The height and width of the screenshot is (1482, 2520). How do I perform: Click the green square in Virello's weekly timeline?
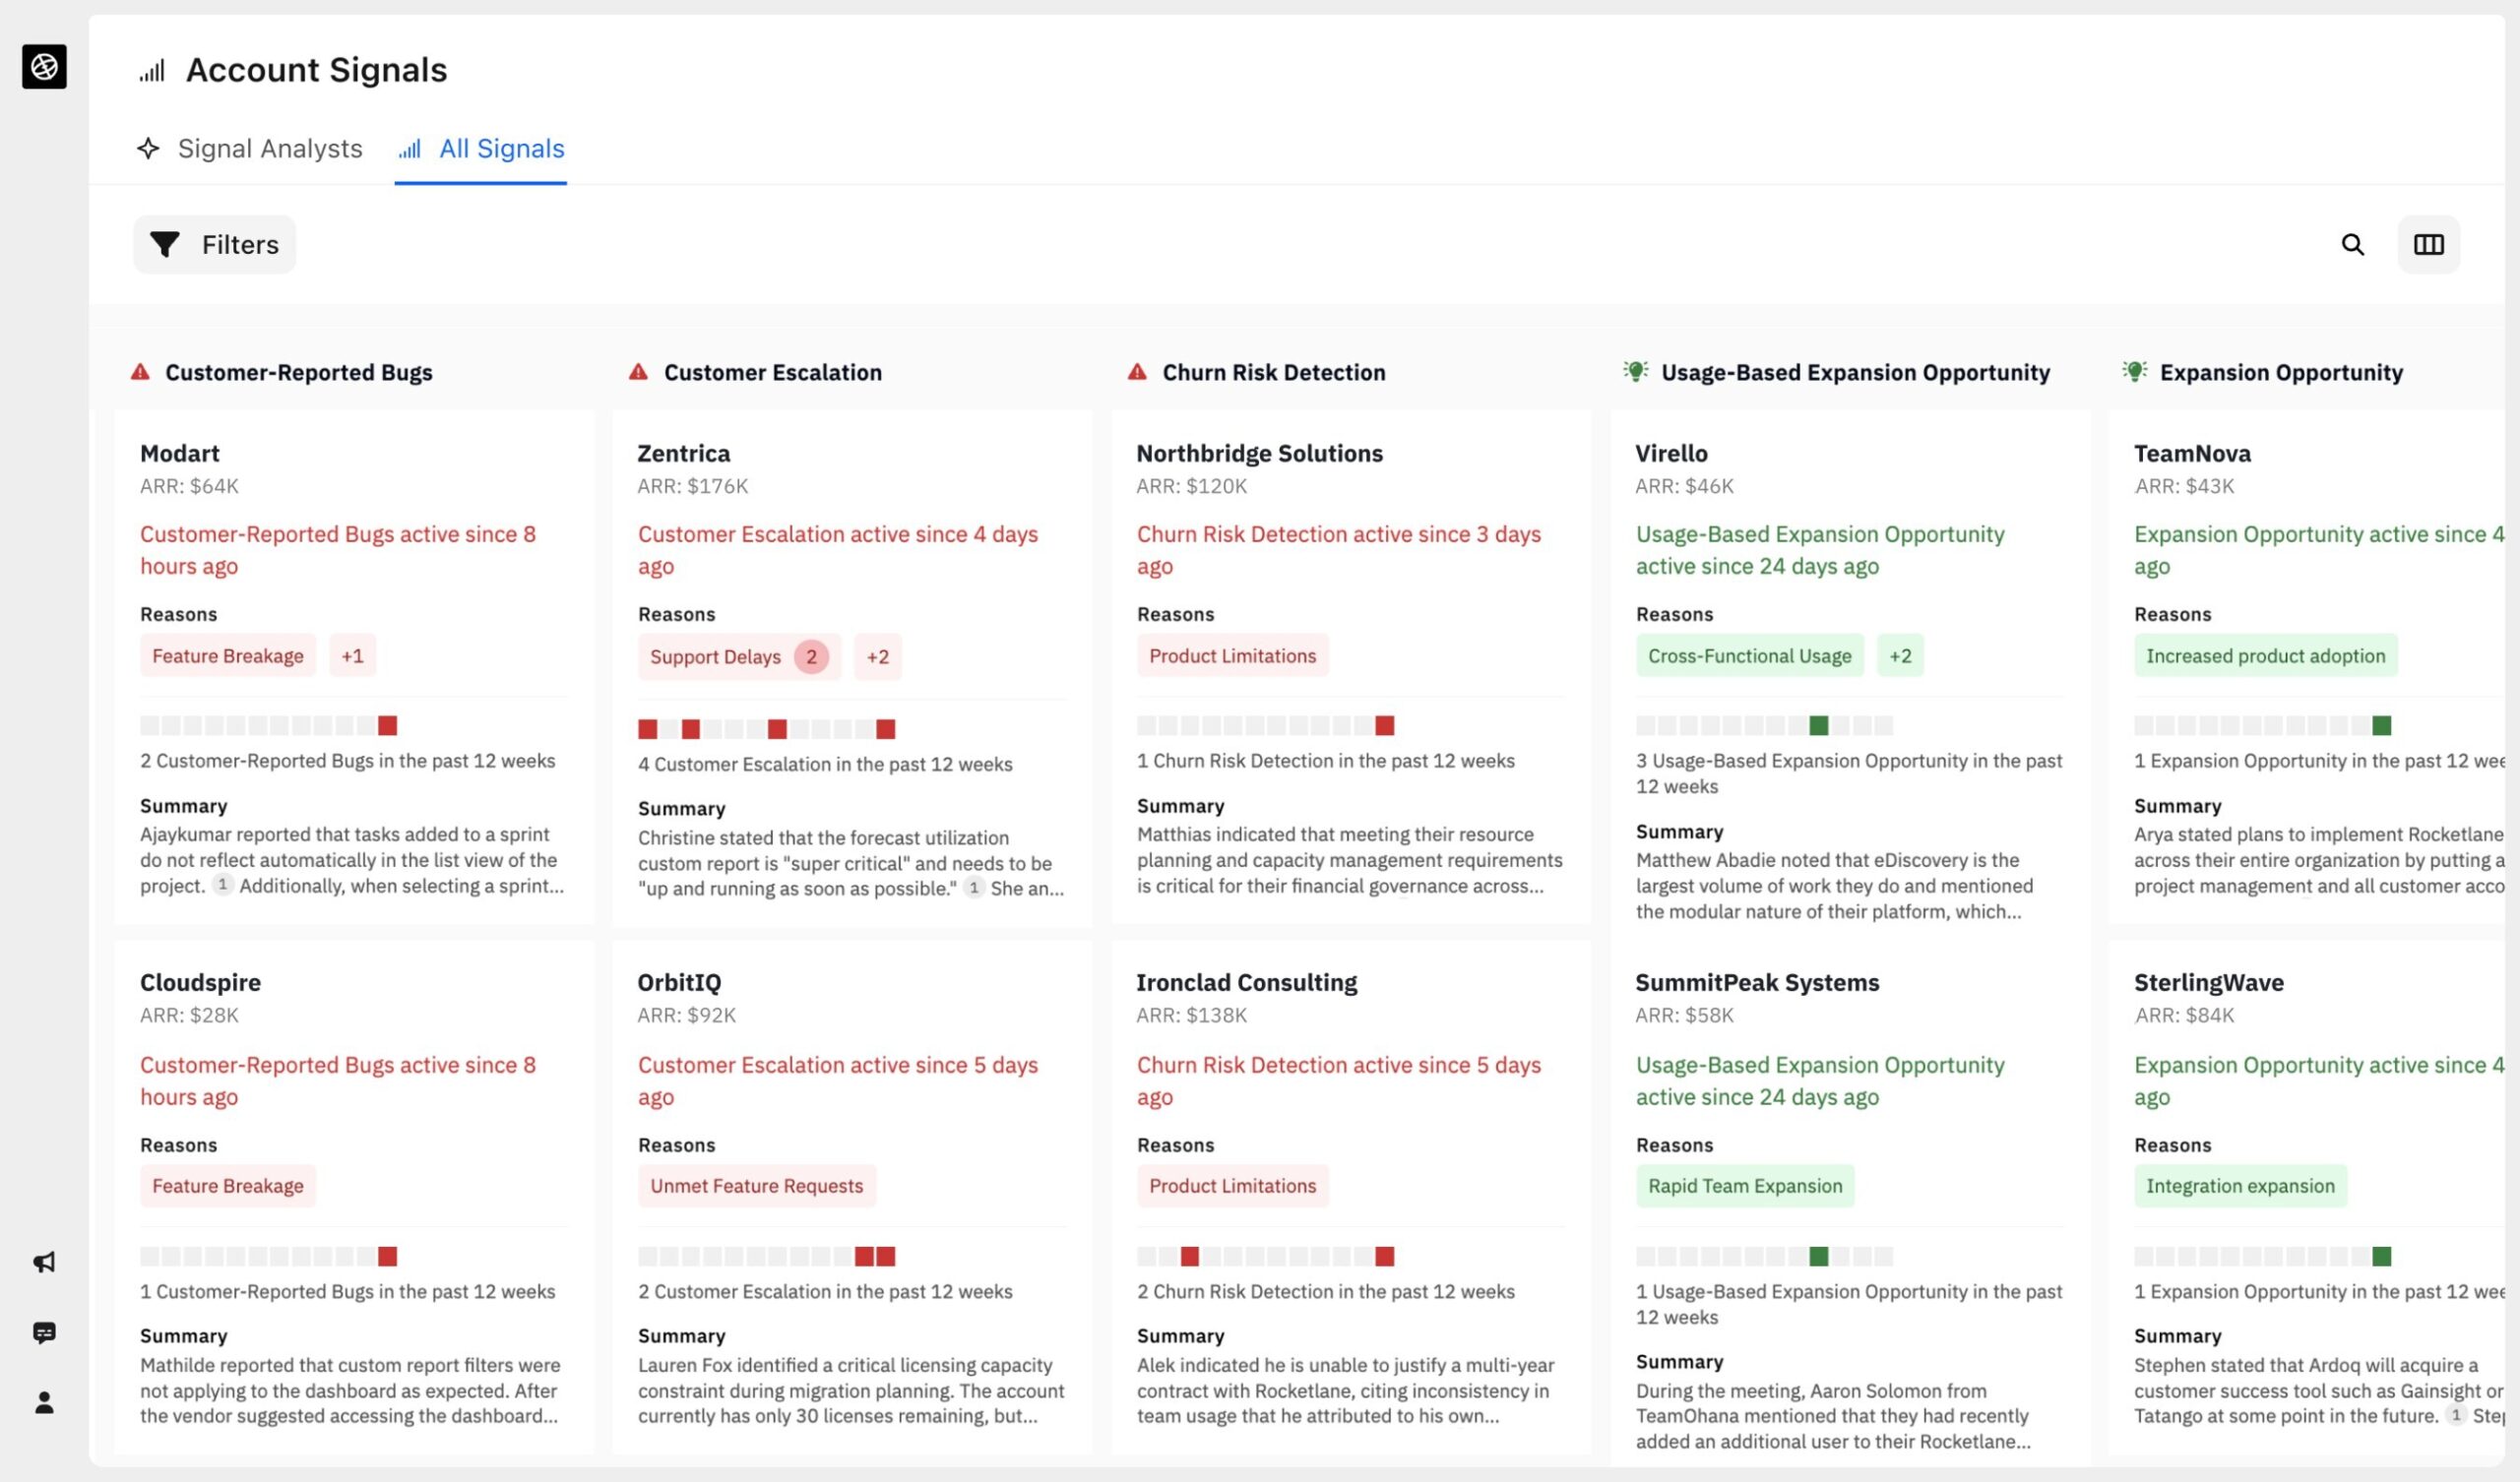click(x=1818, y=725)
